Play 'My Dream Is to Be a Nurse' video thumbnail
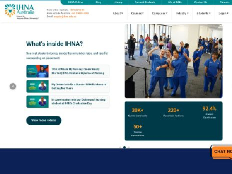The height and width of the screenshot is (174, 232). pyautogui.click(x=38, y=86)
